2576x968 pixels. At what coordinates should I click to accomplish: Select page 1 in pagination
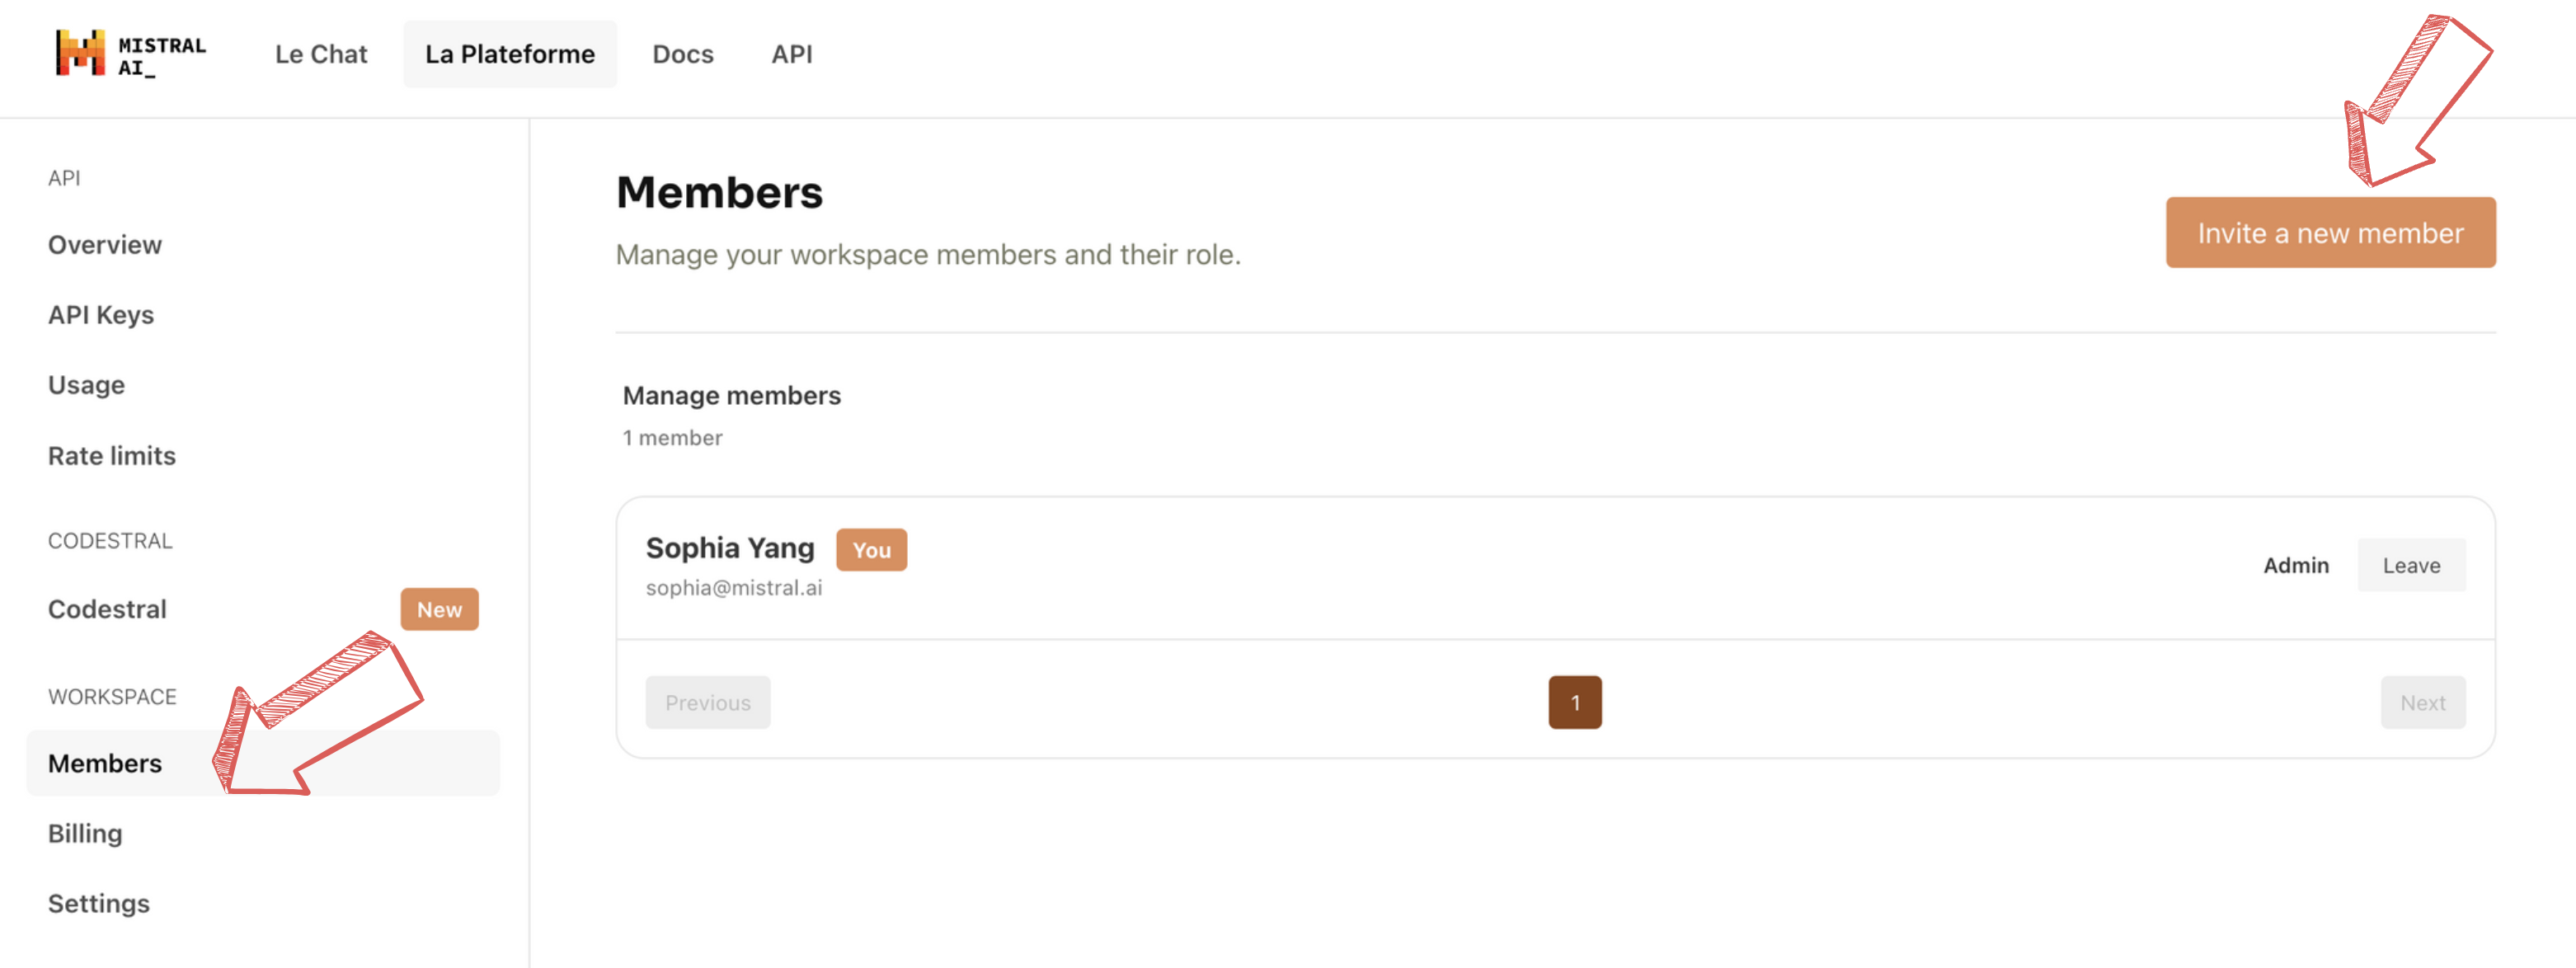[1575, 702]
